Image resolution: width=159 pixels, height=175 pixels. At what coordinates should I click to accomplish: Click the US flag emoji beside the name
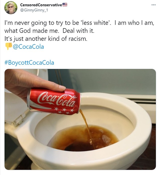[65, 5]
